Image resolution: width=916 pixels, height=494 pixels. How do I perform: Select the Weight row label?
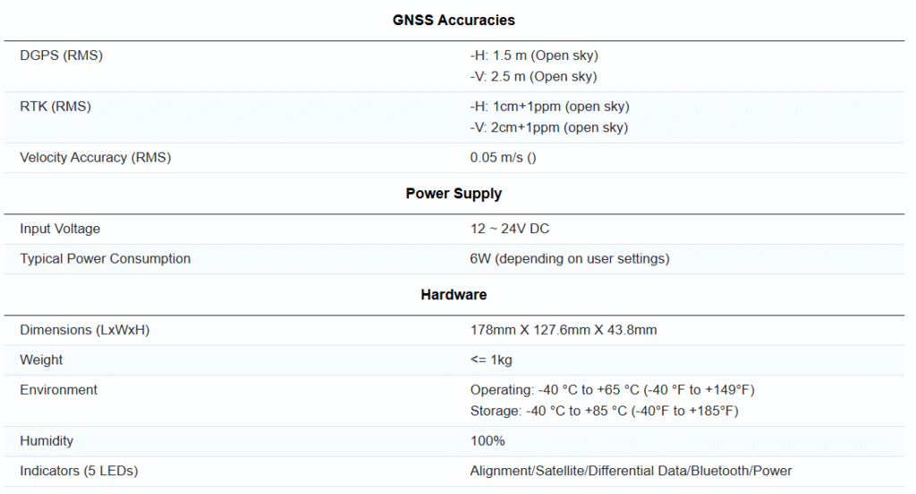pos(41,359)
